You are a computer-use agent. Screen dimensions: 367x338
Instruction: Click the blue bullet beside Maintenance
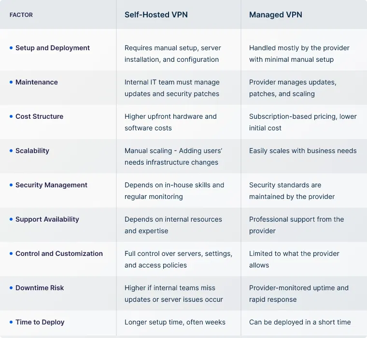pos(11,82)
